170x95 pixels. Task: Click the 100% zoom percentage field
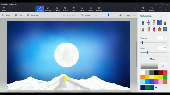(128, 15)
